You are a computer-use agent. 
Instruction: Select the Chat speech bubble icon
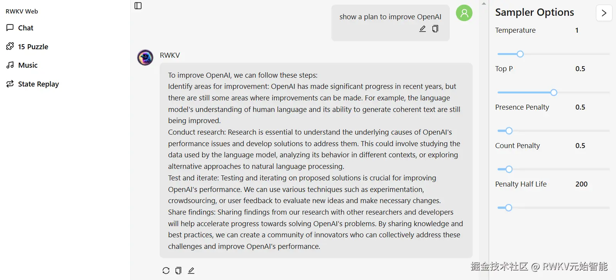coord(10,27)
